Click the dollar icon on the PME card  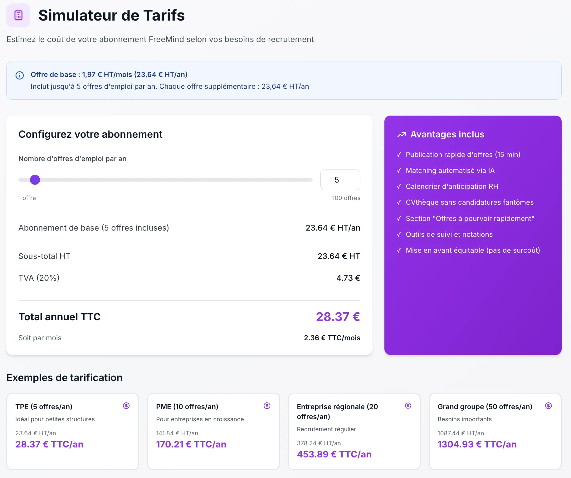267,406
